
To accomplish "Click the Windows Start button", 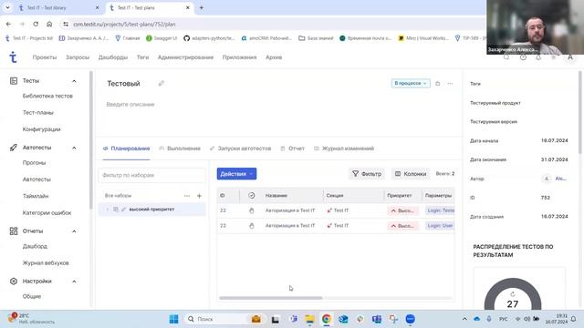I will pyautogui.click(x=173, y=319).
